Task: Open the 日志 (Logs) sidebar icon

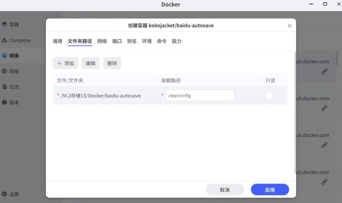Action: [x=4, y=87]
